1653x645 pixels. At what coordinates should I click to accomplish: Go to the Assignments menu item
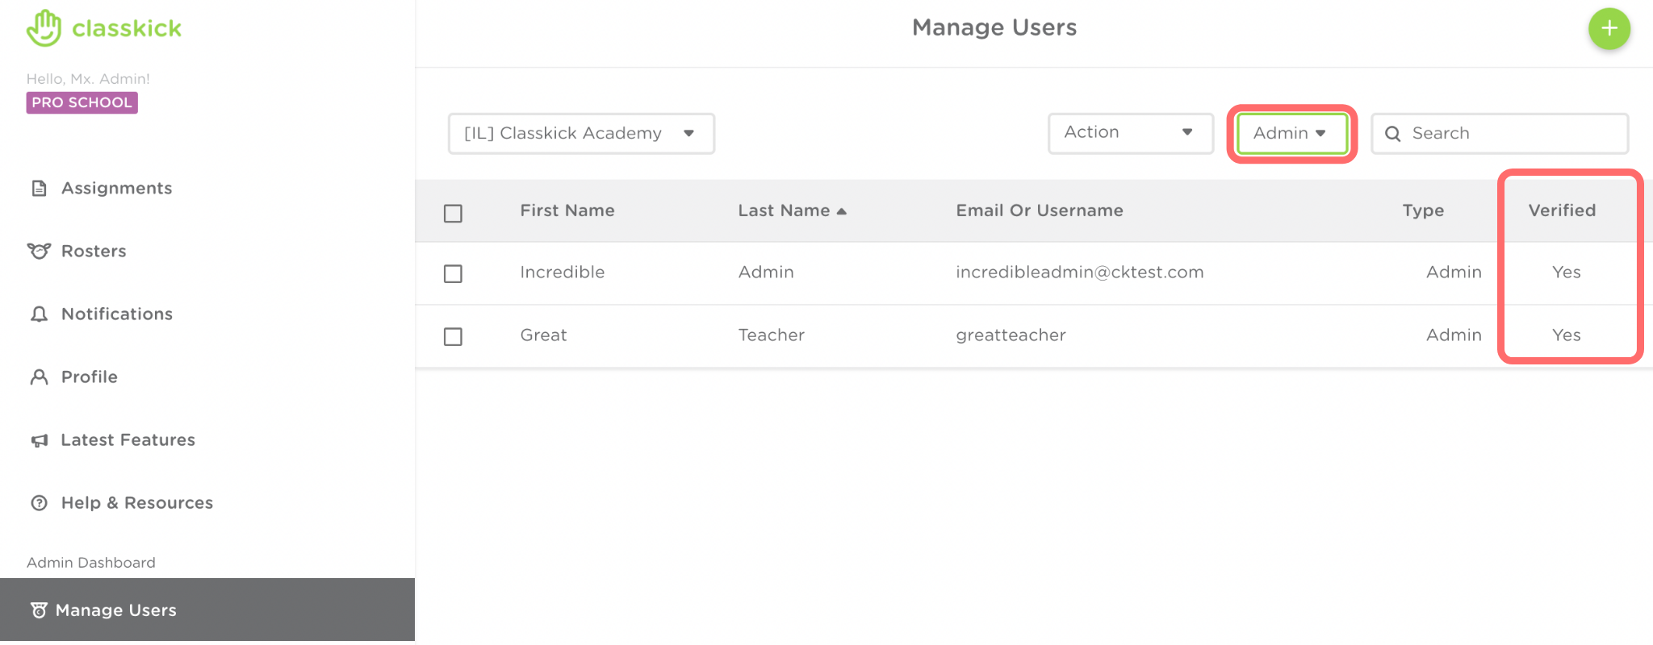[x=116, y=189]
